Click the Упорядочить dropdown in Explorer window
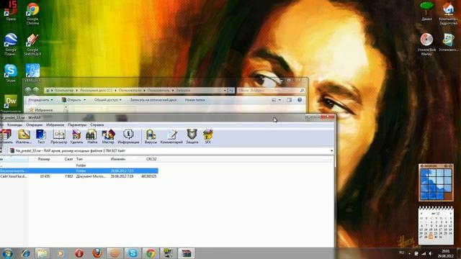 tap(41, 100)
